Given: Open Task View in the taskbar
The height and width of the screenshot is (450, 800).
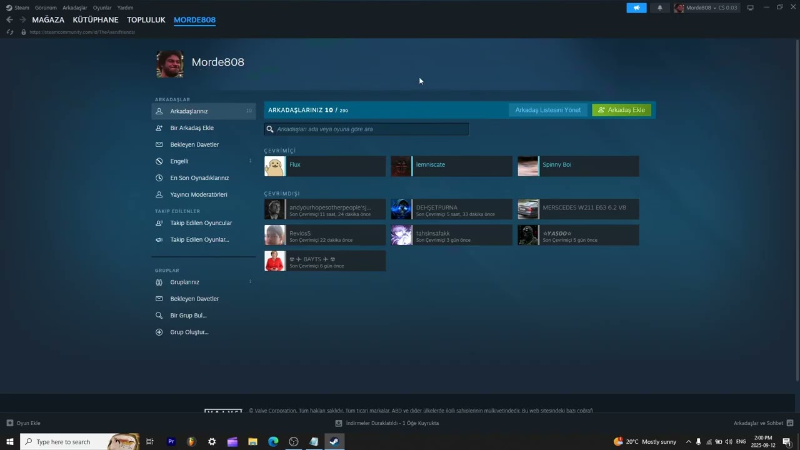Looking at the screenshot, I should tap(150, 442).
